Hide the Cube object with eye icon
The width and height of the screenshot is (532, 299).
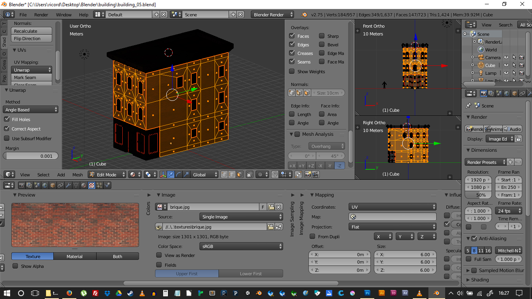(506, 65)
